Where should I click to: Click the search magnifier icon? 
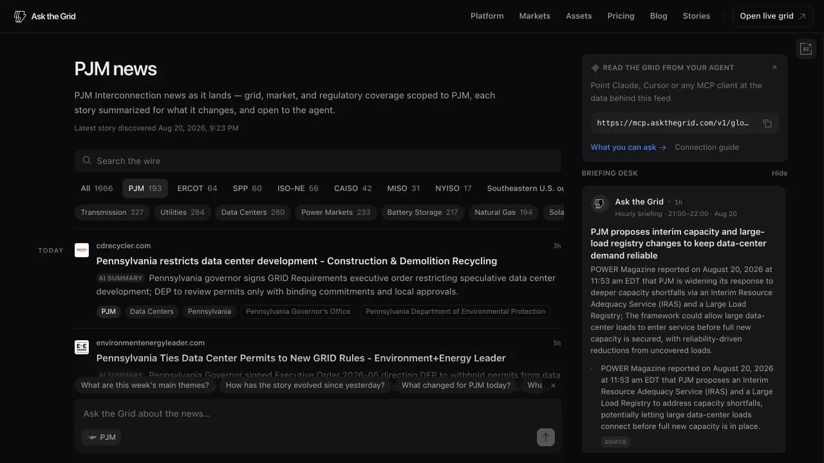pos(87,161)
